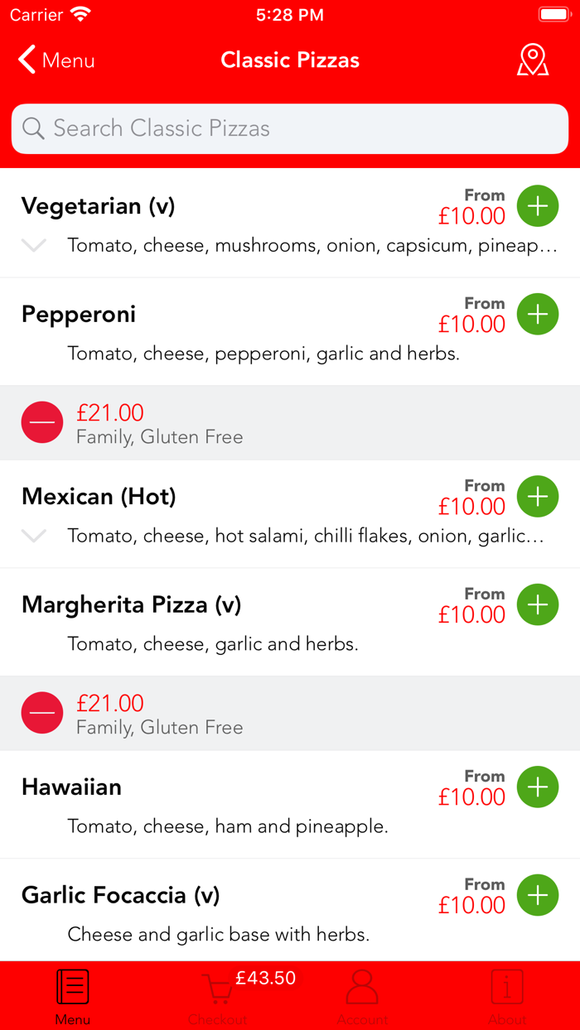
Task: Go back using the Menu arrow
Action: [x=54, y=59]
